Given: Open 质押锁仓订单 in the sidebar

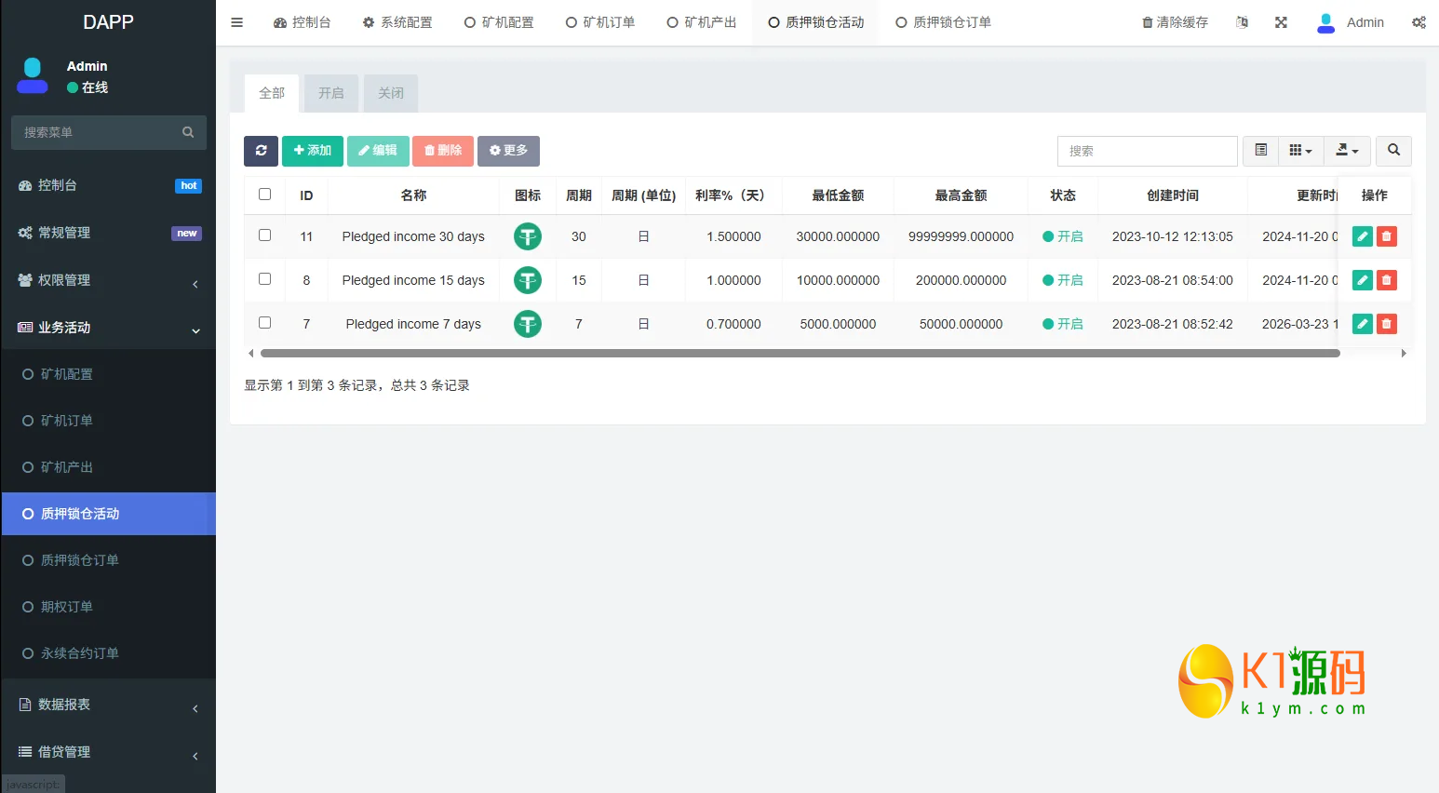Looking at the screenshot, I should (x=109, y=560).
